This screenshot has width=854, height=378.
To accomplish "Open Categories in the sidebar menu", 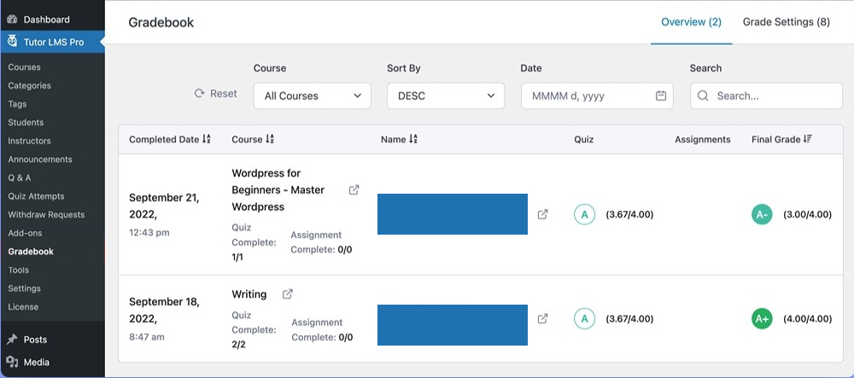I will click(29, 85).
